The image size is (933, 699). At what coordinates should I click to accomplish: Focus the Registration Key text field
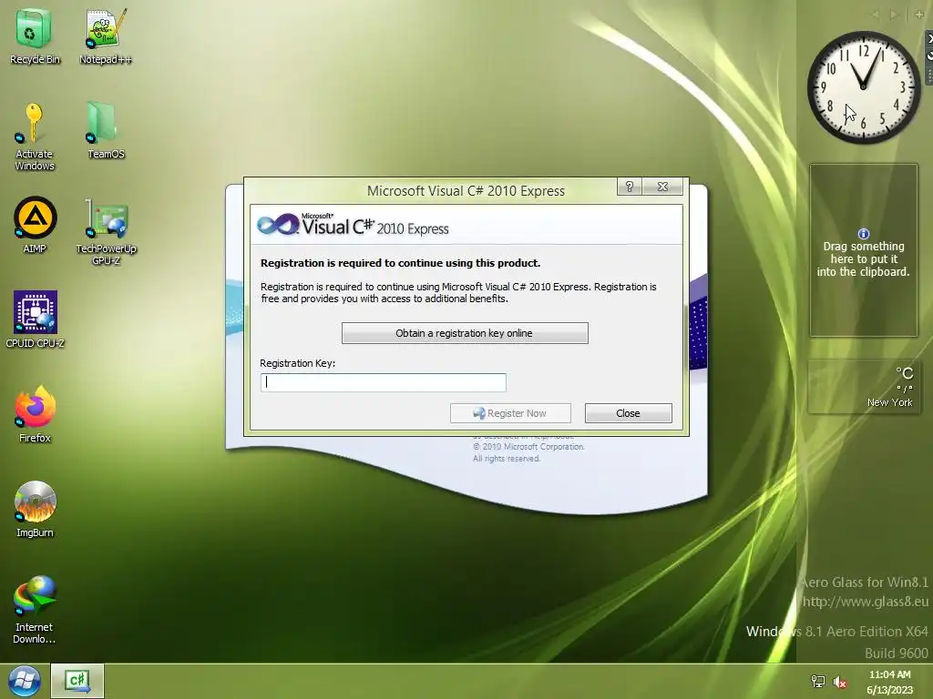384,382
